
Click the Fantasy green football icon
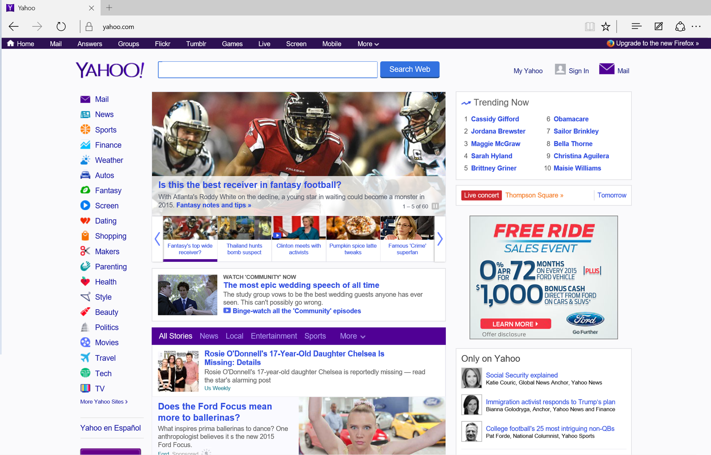pyautogui.click(x=85, y=190)
